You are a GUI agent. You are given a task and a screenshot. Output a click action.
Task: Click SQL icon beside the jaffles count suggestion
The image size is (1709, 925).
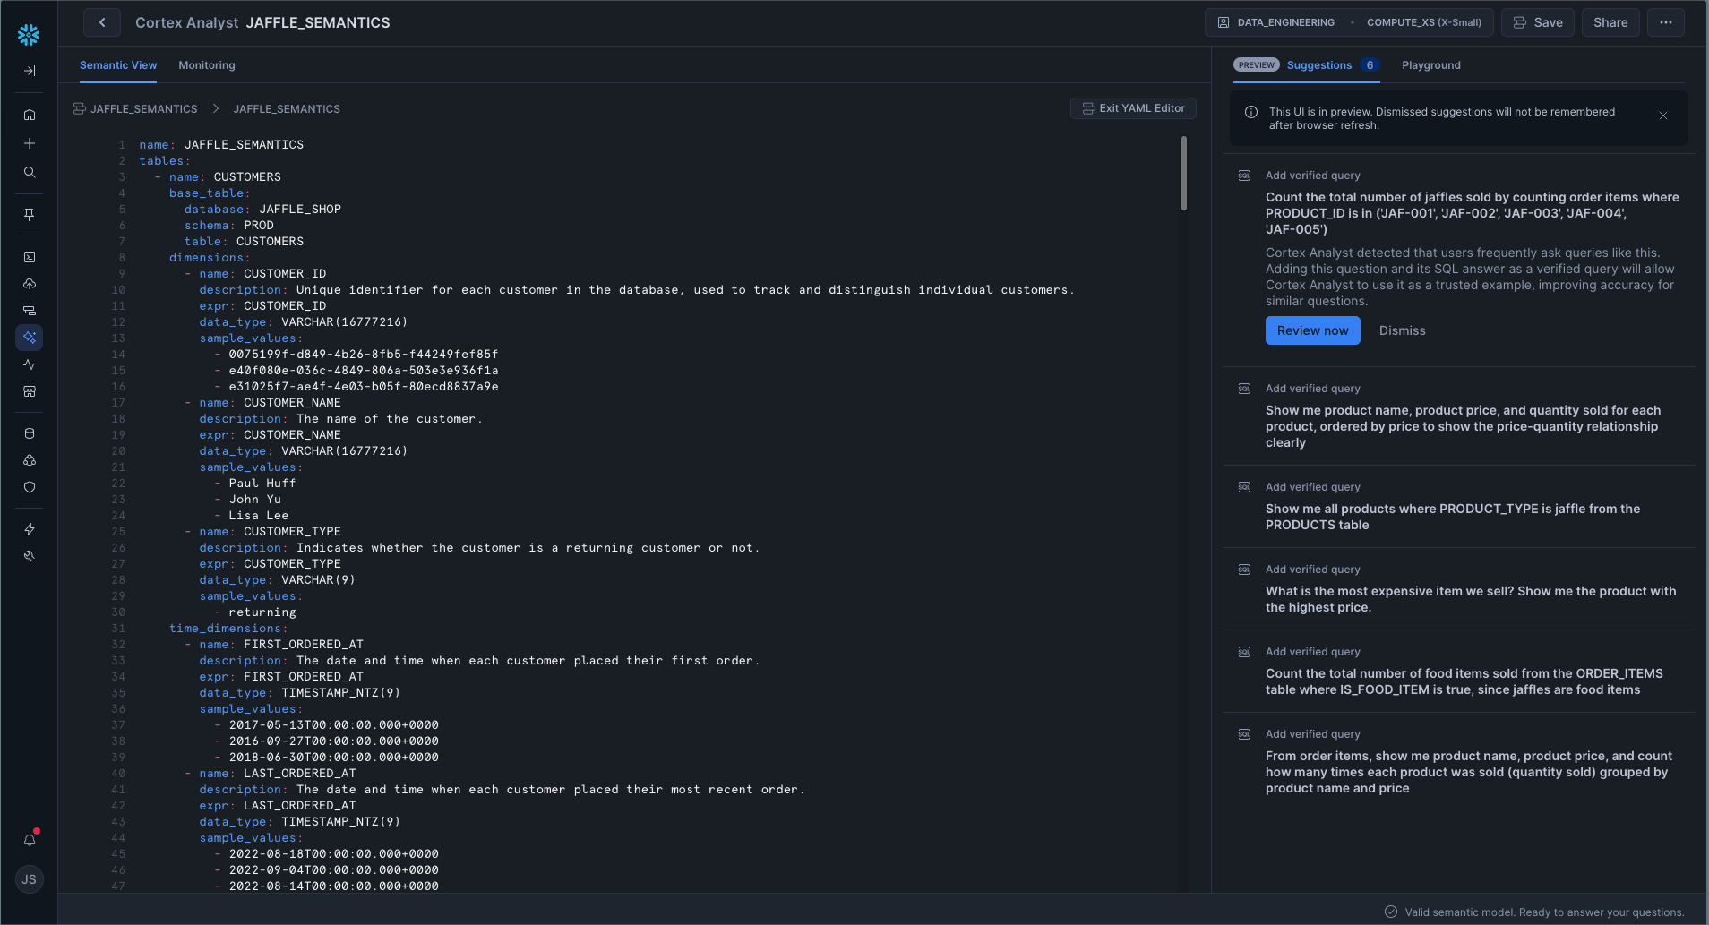point(1244,176)
